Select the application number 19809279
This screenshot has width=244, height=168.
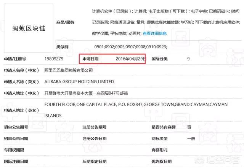[x=54, y=59]
